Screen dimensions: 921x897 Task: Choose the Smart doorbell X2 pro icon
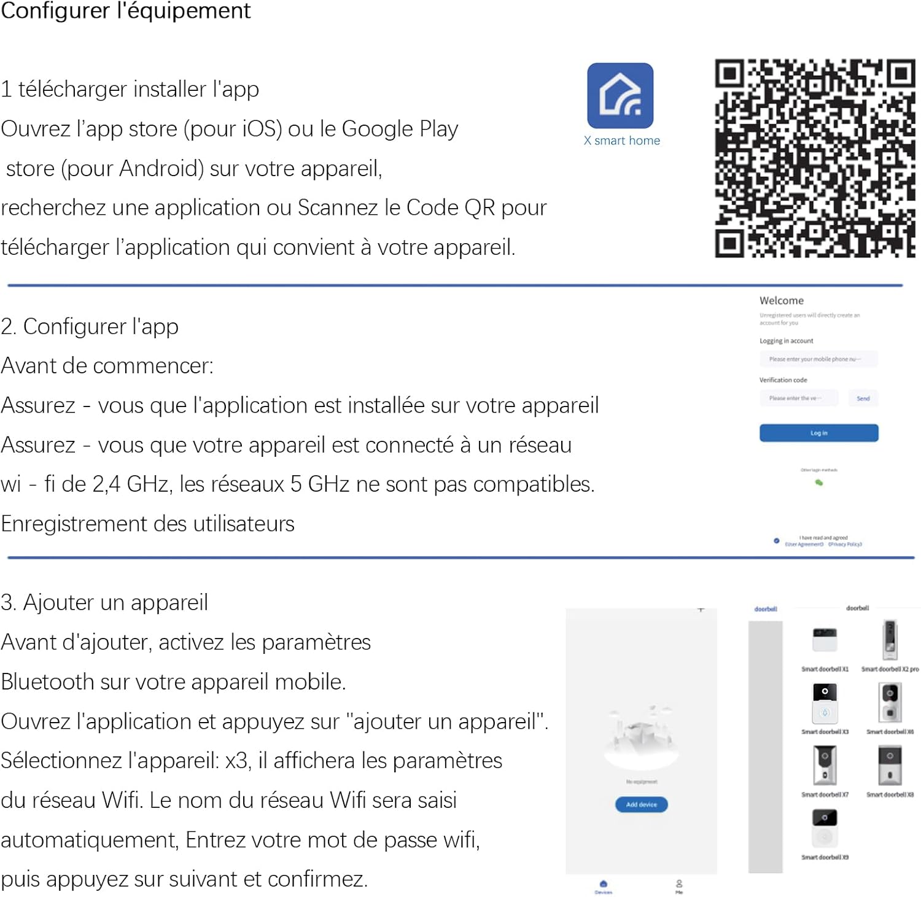coord(890,640)
